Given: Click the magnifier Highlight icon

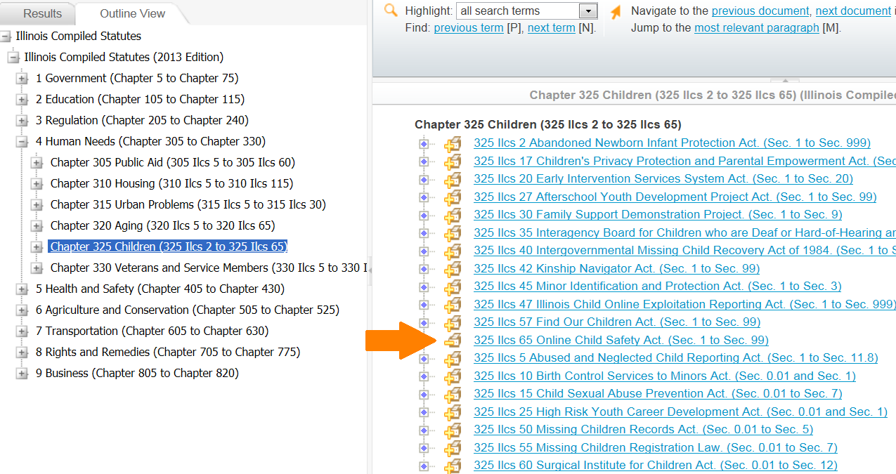Looking at the screenshot, I should (391, 11).
